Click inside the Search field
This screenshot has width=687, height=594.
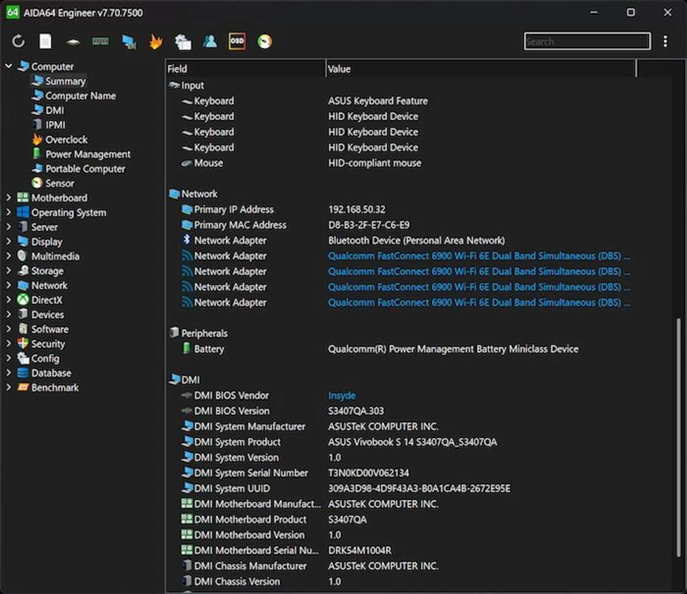click(x=587, y=42)
